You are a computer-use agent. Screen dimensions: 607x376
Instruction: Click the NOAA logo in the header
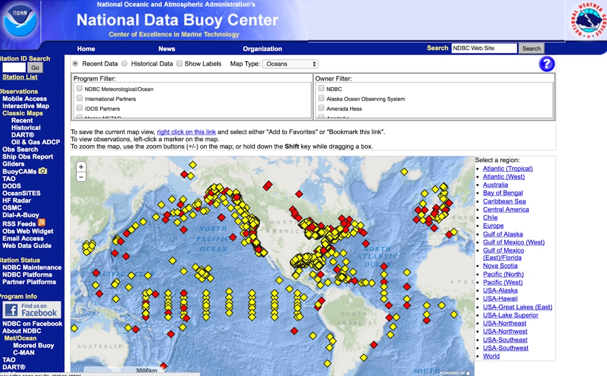(20, 21)
